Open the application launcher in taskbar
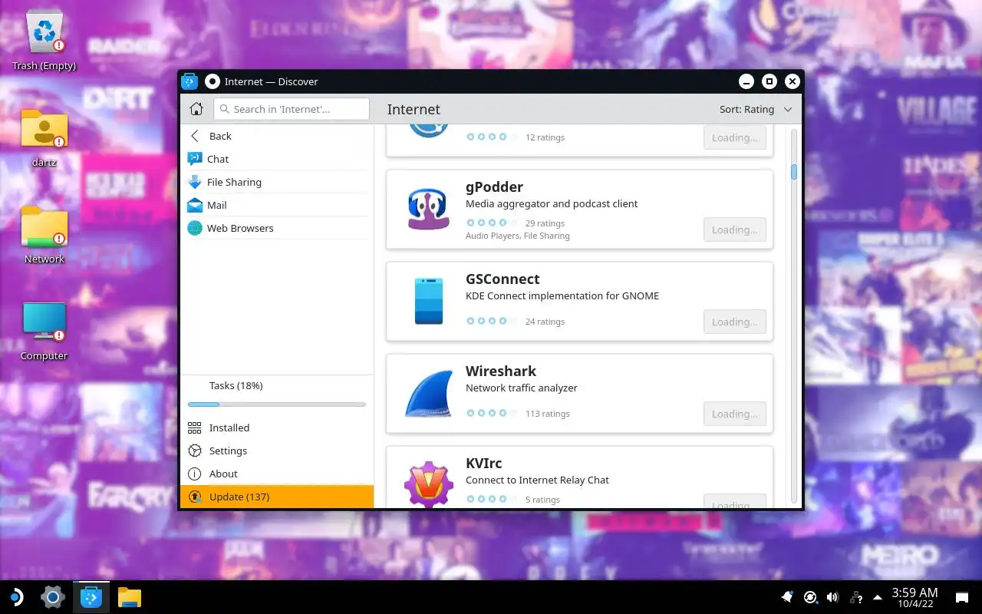This screenshot has width=982, height=614. coord(15,597)
